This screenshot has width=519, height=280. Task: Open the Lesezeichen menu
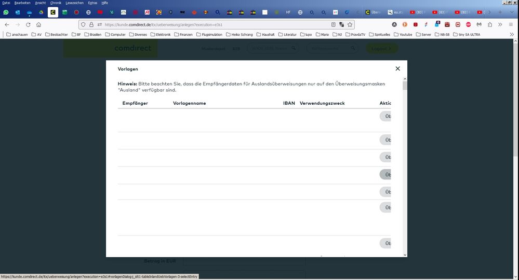pyautogui.click(x=74, y=3)
